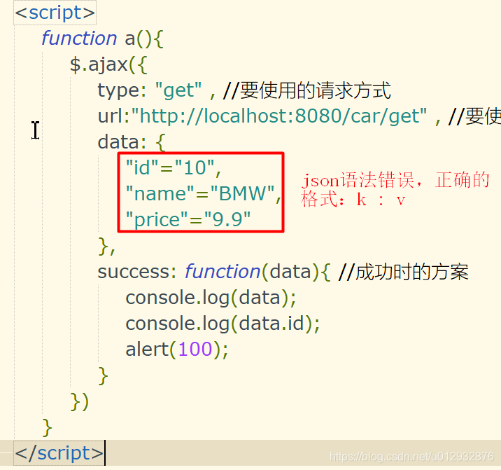Viewport: 501px width, 470px height.
Task: Click the URL string "http://localhost:8080/car/get"
Action: (x=279, y=116)
